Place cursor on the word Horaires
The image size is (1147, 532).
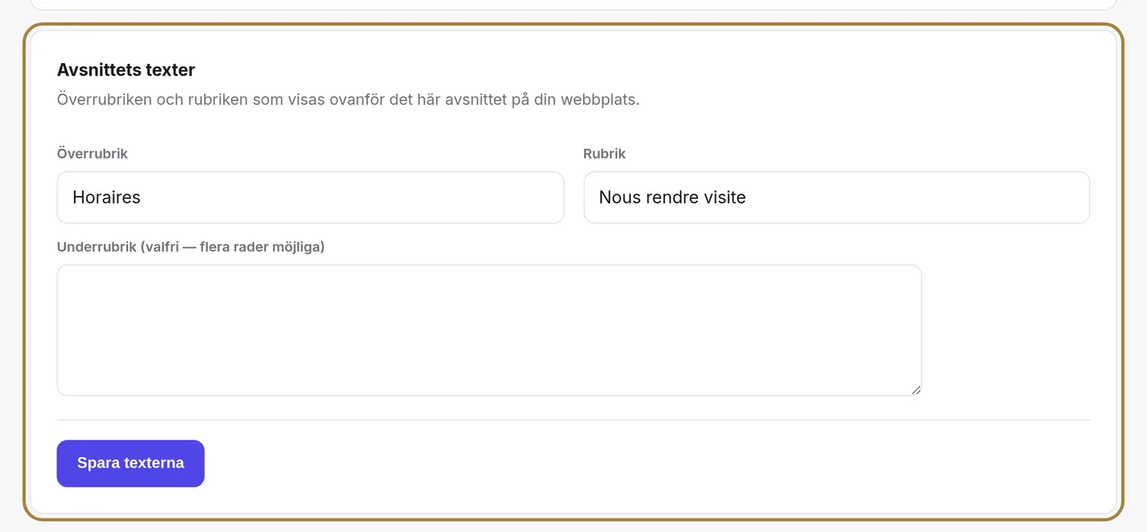click(107, 198)
